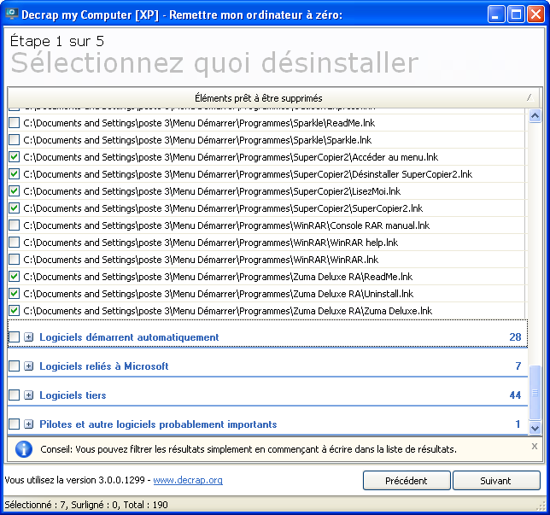Image resolution: width=550 pixels, height=515 pixels.
Task: Select Console RAR manual.lnk row text
Action: click(226, 225)
